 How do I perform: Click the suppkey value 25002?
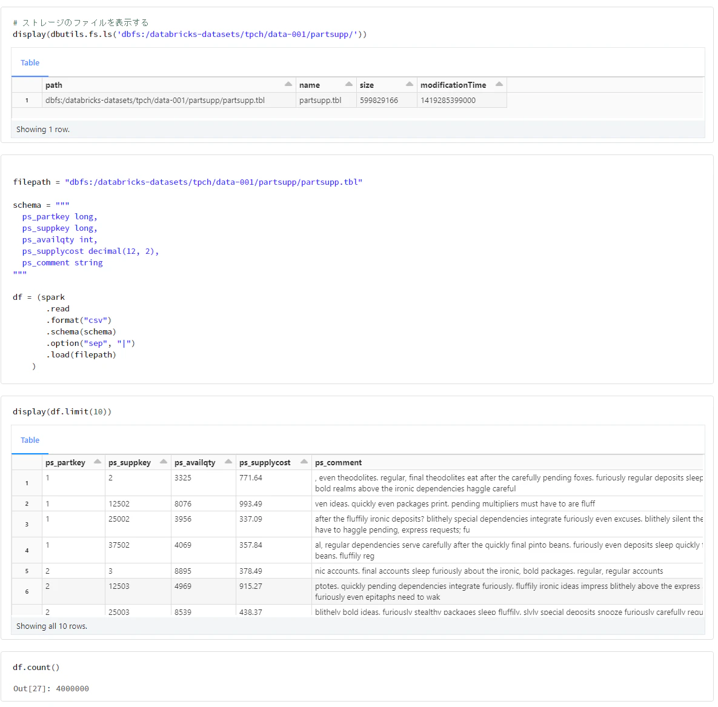tap(119, 519)
